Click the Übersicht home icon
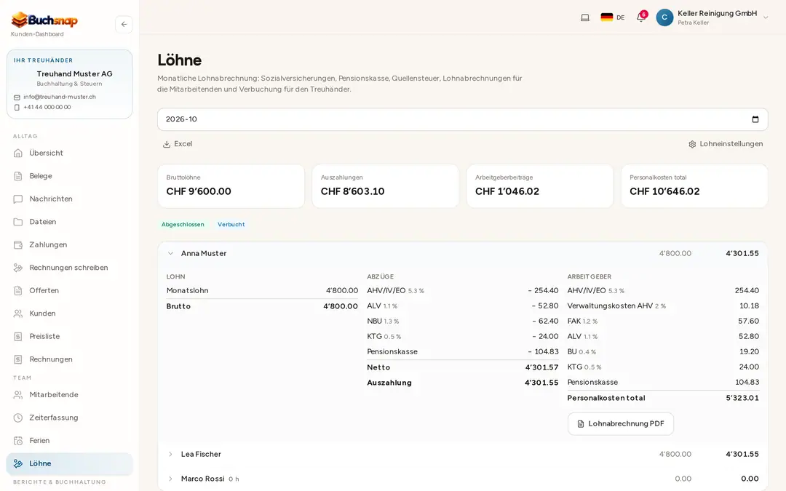 18,153
